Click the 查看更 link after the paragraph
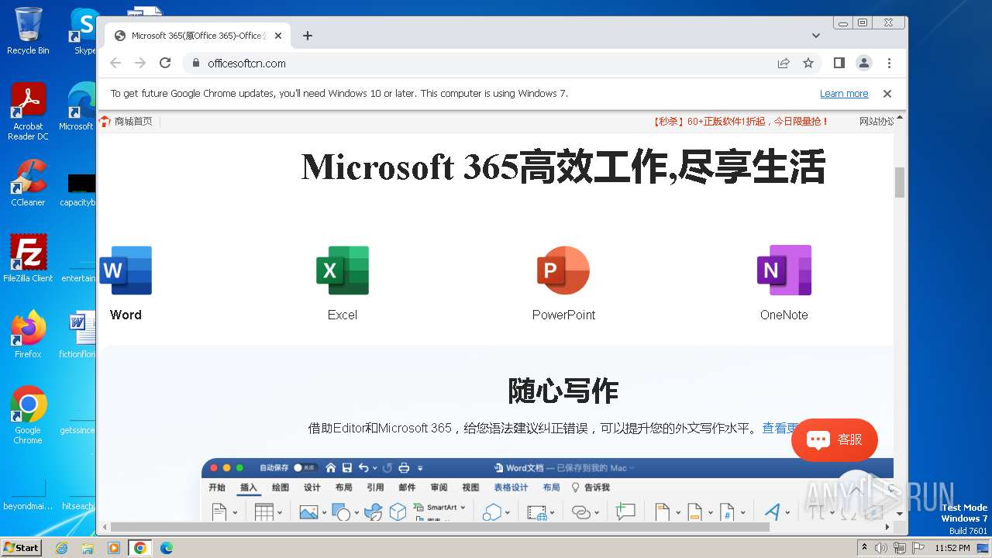This screenshot has height=558, width=992. 781,428
